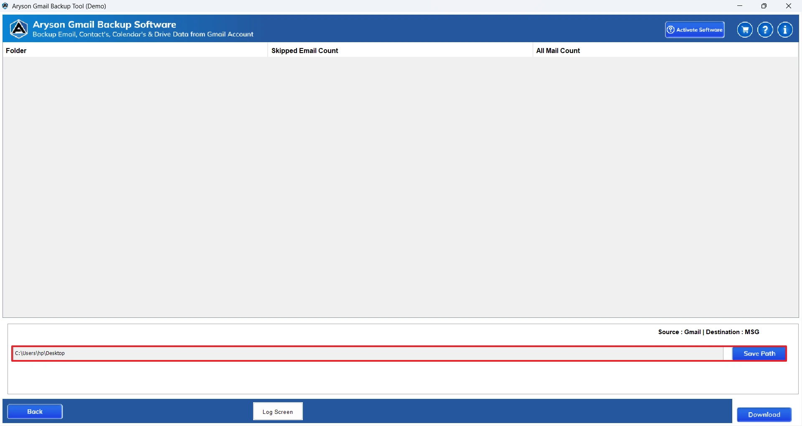Viewport: 802px width, 426px height.
Task: Open the help question mark icon
Action: [x=765, y=30]
